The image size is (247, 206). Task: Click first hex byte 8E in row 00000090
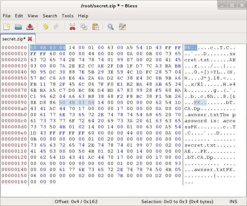pyautogui.click(x=33, y=102)
